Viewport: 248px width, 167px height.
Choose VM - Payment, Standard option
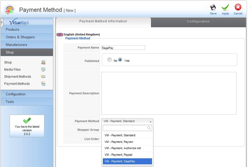(x=127, y=135)
